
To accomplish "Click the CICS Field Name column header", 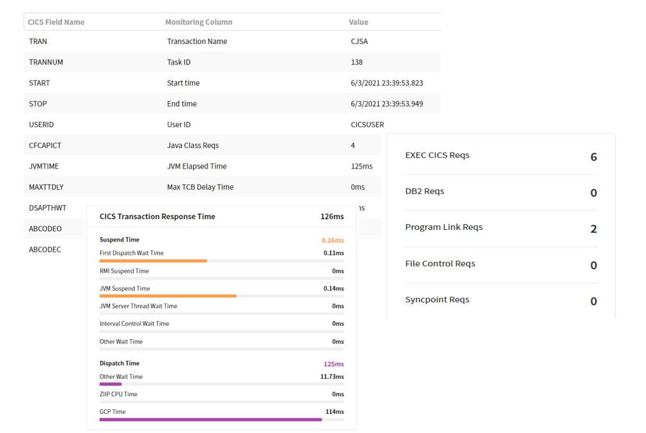I will click(x=56, y=22).
